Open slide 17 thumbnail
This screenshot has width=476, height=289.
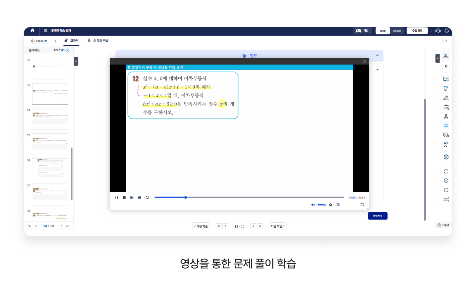50,194
